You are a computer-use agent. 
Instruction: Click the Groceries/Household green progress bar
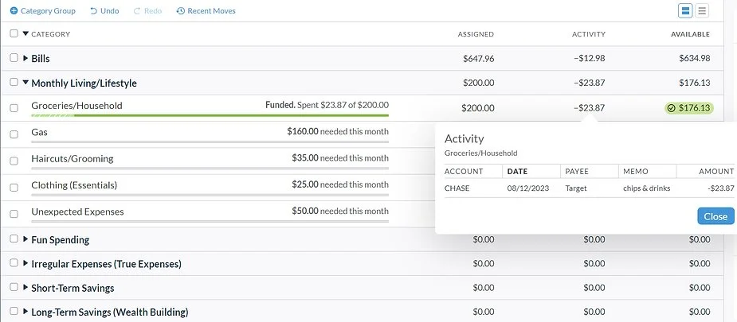pos(210,116)
